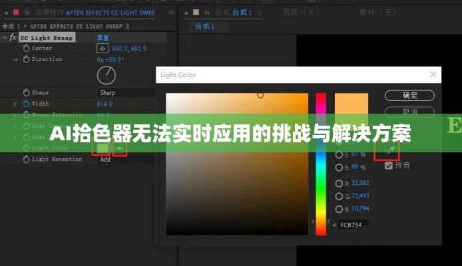Image resolution: width=462 pixels, height=266 pixels.
Task: Click the vertical rainbow hue slider
Action: click(321, 163)
